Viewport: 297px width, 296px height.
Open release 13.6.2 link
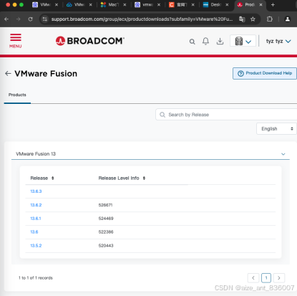(x=36, y=205)
